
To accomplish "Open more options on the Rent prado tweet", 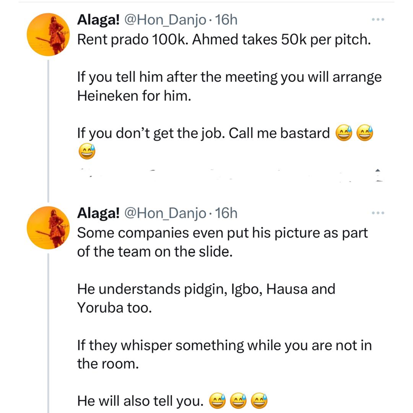I will (x=378, y=19).
